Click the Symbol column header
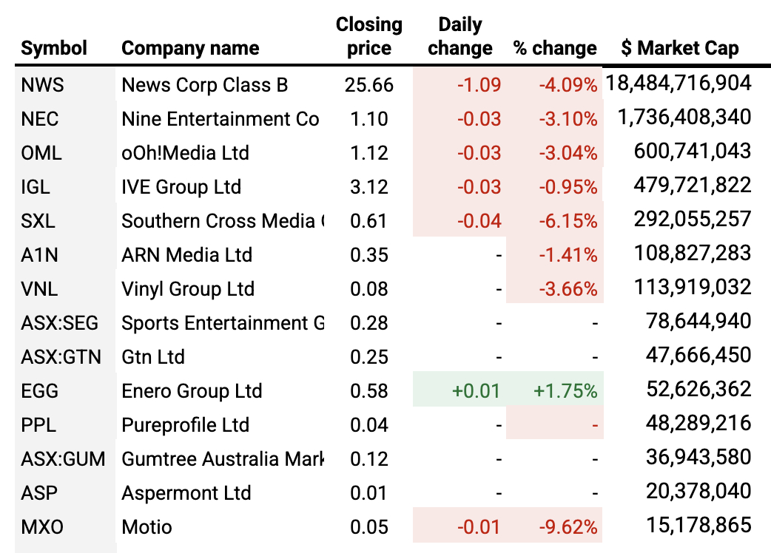Image resolution: width=771 pixels, height=553 pixels. tap(54, 49)
